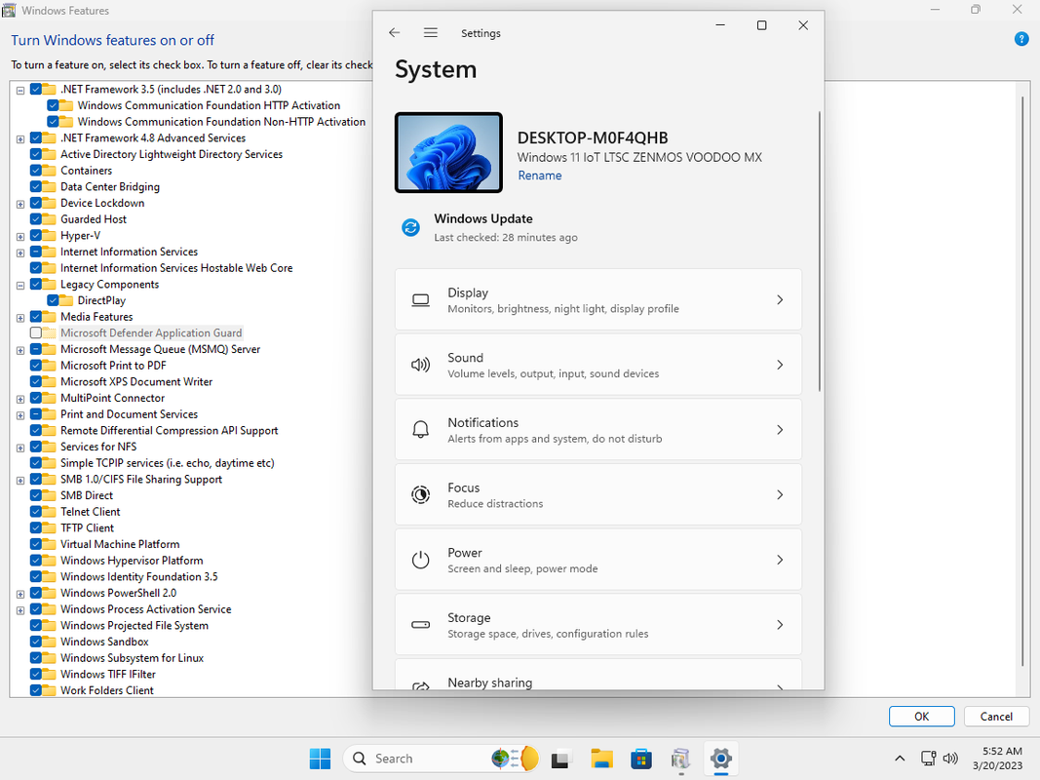Image resolution: width=1040 pixels, height=780 pixels.
Task: Toggle the Guarded Host checkbox
Action: tap(36, 218)
